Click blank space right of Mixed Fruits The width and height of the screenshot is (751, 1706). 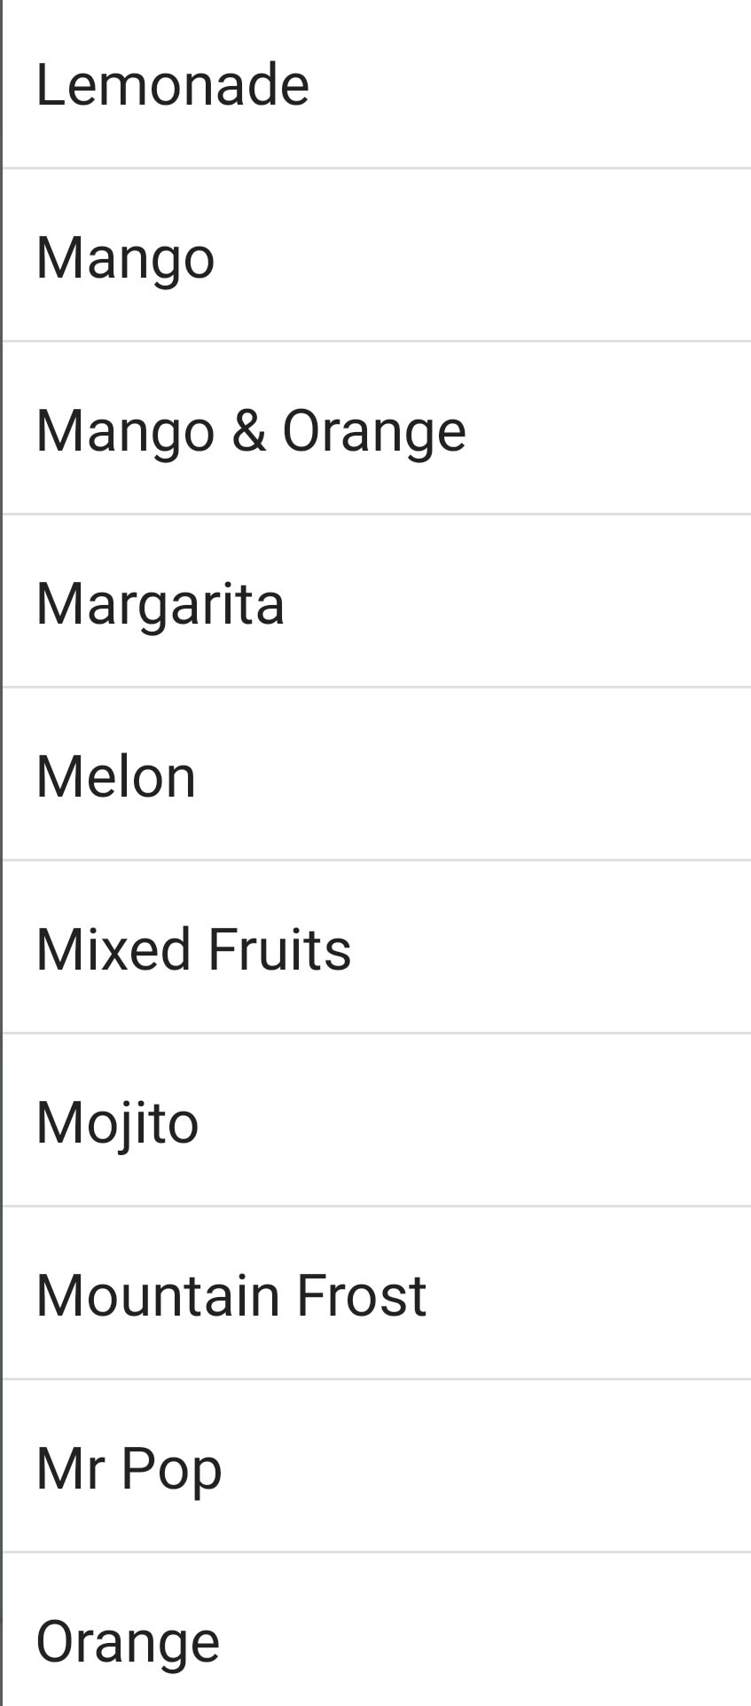click(567, 950)
